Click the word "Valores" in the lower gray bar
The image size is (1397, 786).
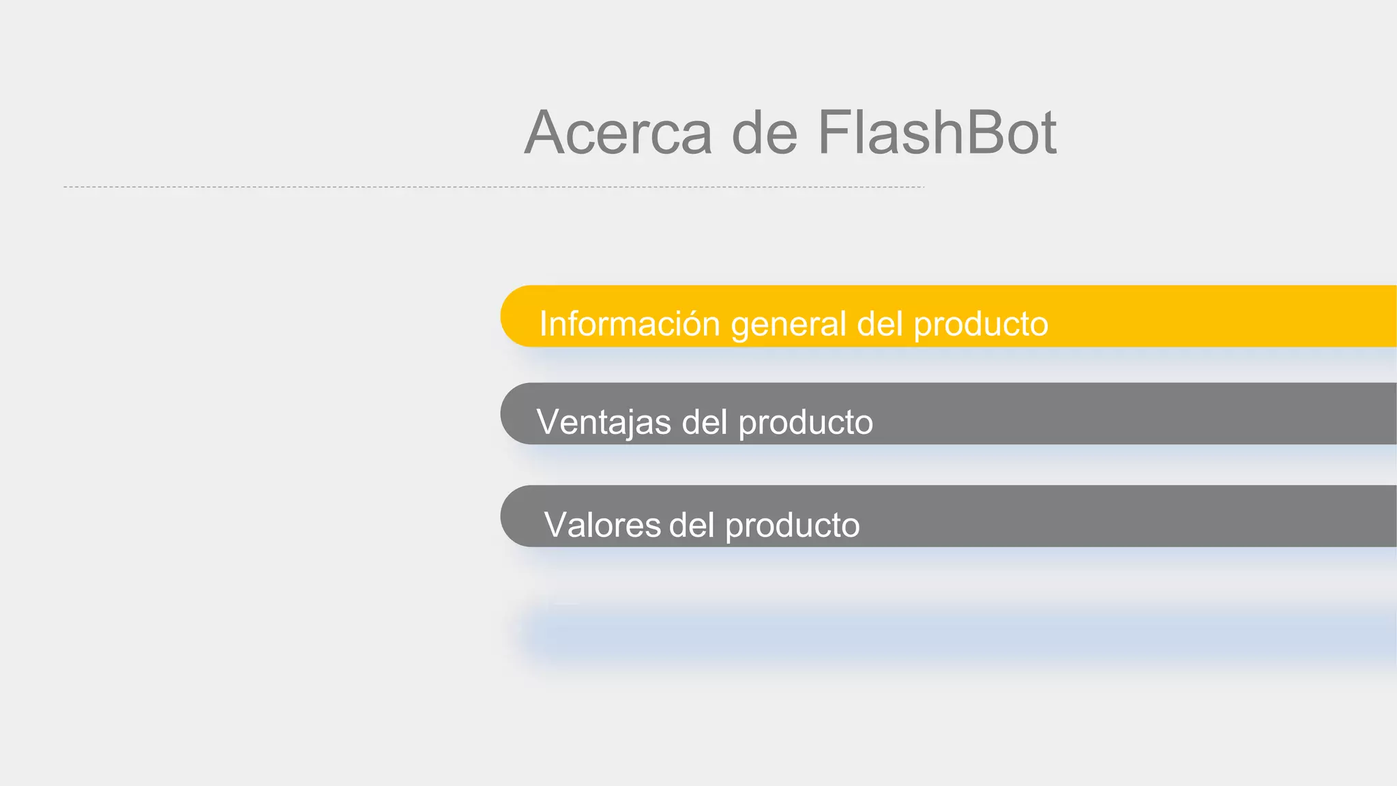(602, 525)
